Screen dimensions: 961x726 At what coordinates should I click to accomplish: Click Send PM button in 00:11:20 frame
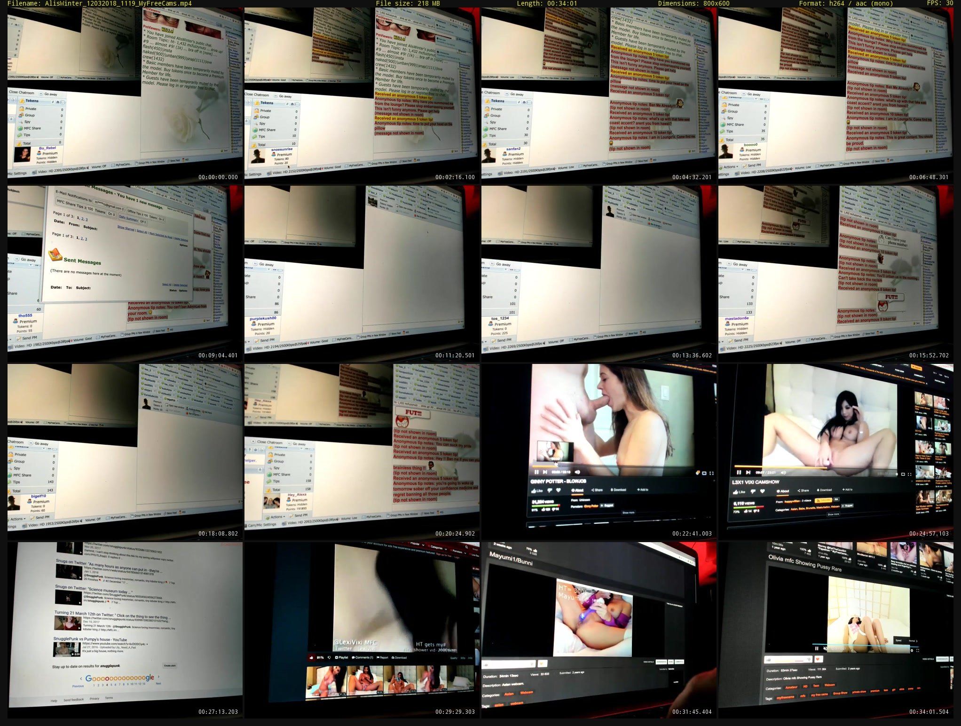(265, 340)
